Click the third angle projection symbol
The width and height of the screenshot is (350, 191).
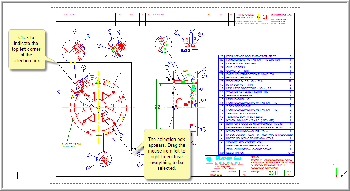(261, 17)
